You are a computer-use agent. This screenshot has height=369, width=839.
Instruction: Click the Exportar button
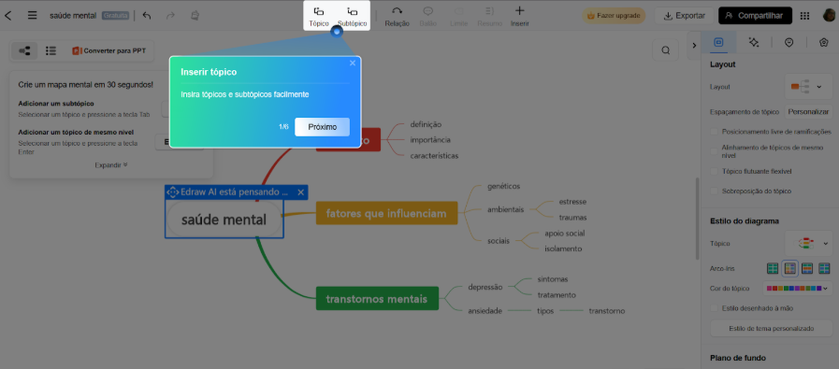tap(684, 16)
